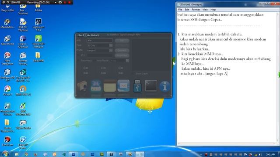Viewport: 280px width, 157px height.
Task: Open Adobe Premiere Pro folder icon on desktop
Action: click(x=7, y=126)
